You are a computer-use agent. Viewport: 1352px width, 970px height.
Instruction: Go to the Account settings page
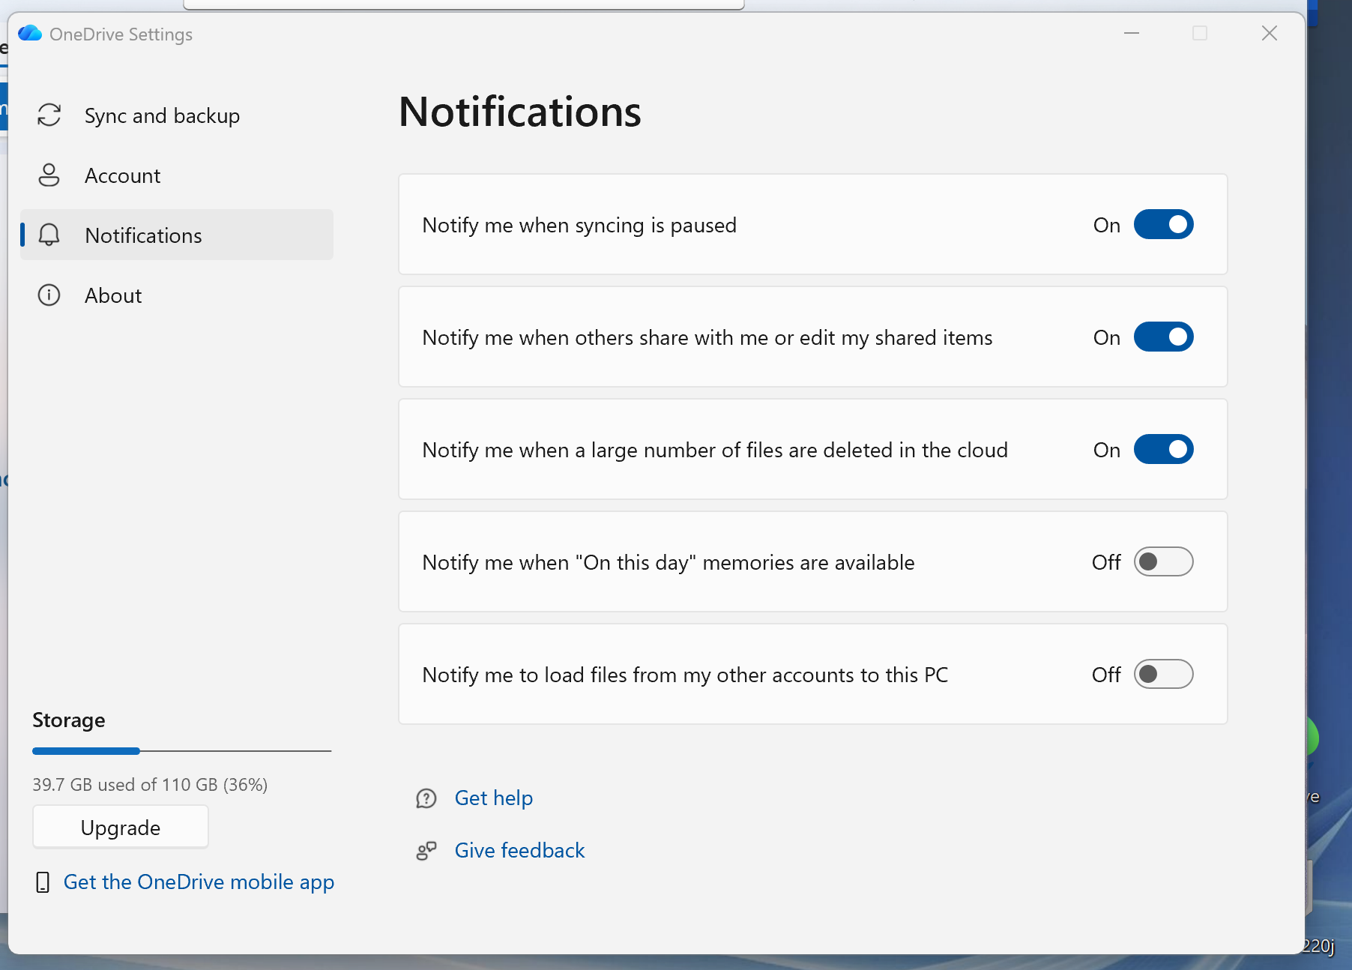point(122,175)
